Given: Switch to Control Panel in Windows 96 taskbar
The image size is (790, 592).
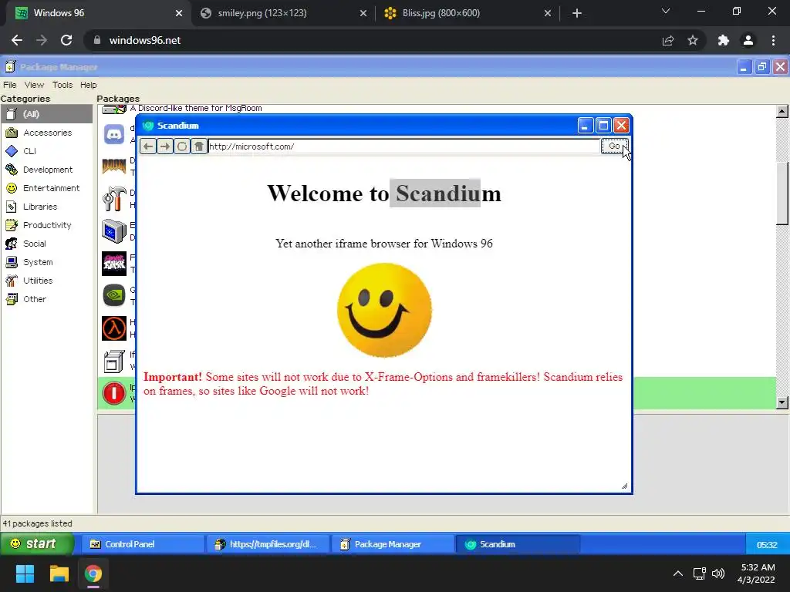Looking at the screenshot, I should [x=143, y=544].
